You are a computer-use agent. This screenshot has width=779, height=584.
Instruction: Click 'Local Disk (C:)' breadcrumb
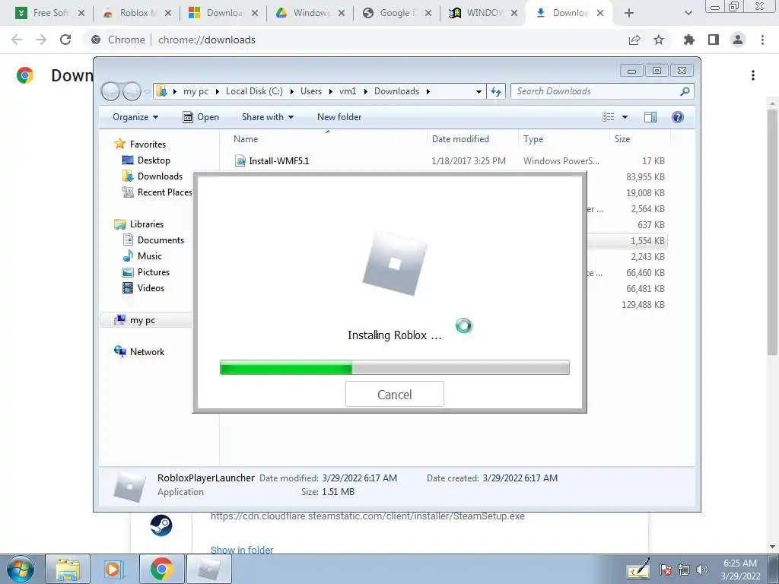(254, 91)
